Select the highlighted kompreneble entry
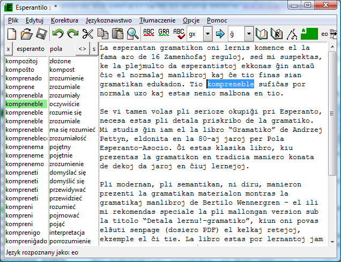 pyautogui.click(x=26, y=104)
